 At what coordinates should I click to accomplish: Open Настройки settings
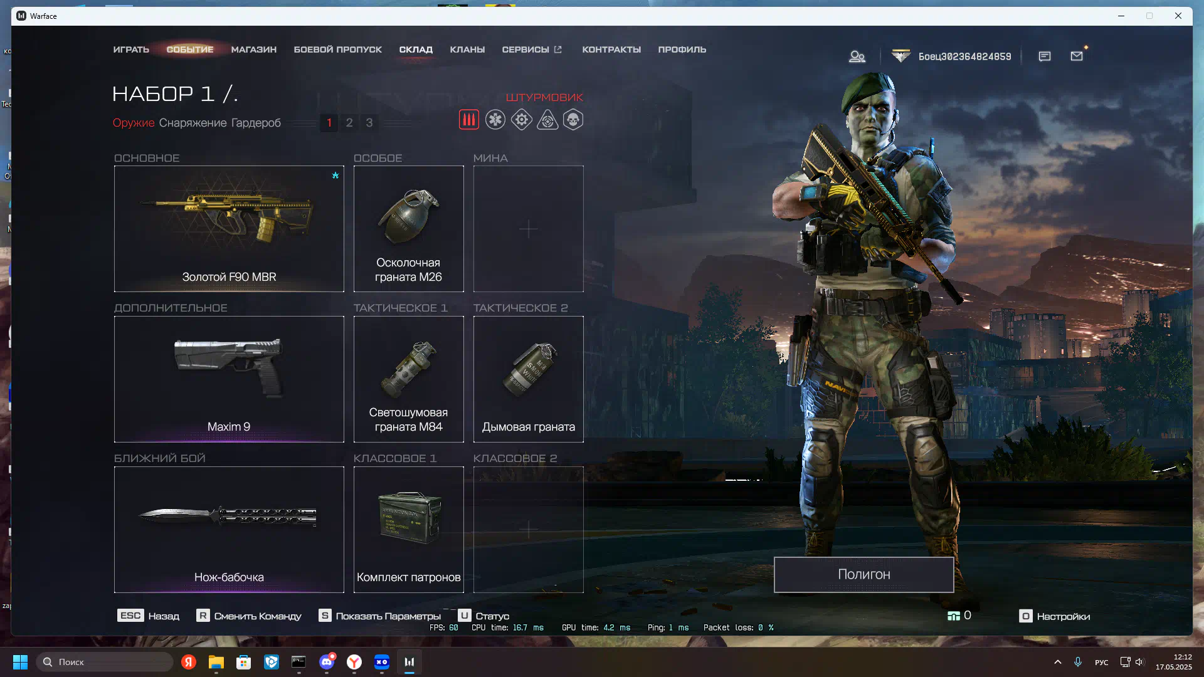pos(1064,616)
